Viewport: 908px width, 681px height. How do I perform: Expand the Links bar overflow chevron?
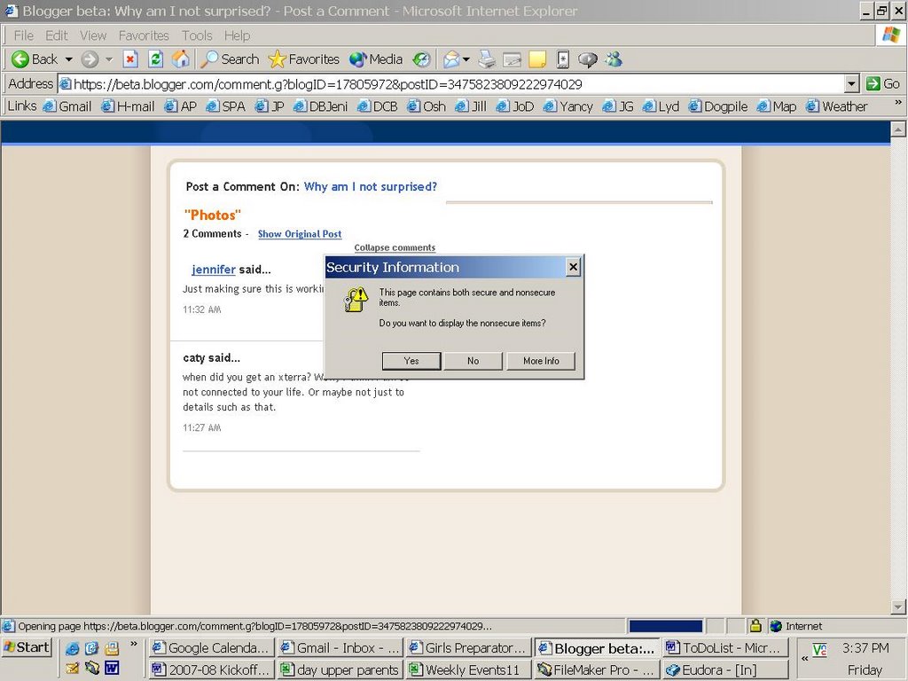tap(898, 103)
